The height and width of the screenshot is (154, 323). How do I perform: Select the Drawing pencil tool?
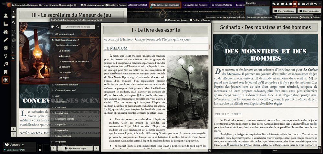[6, 40]
